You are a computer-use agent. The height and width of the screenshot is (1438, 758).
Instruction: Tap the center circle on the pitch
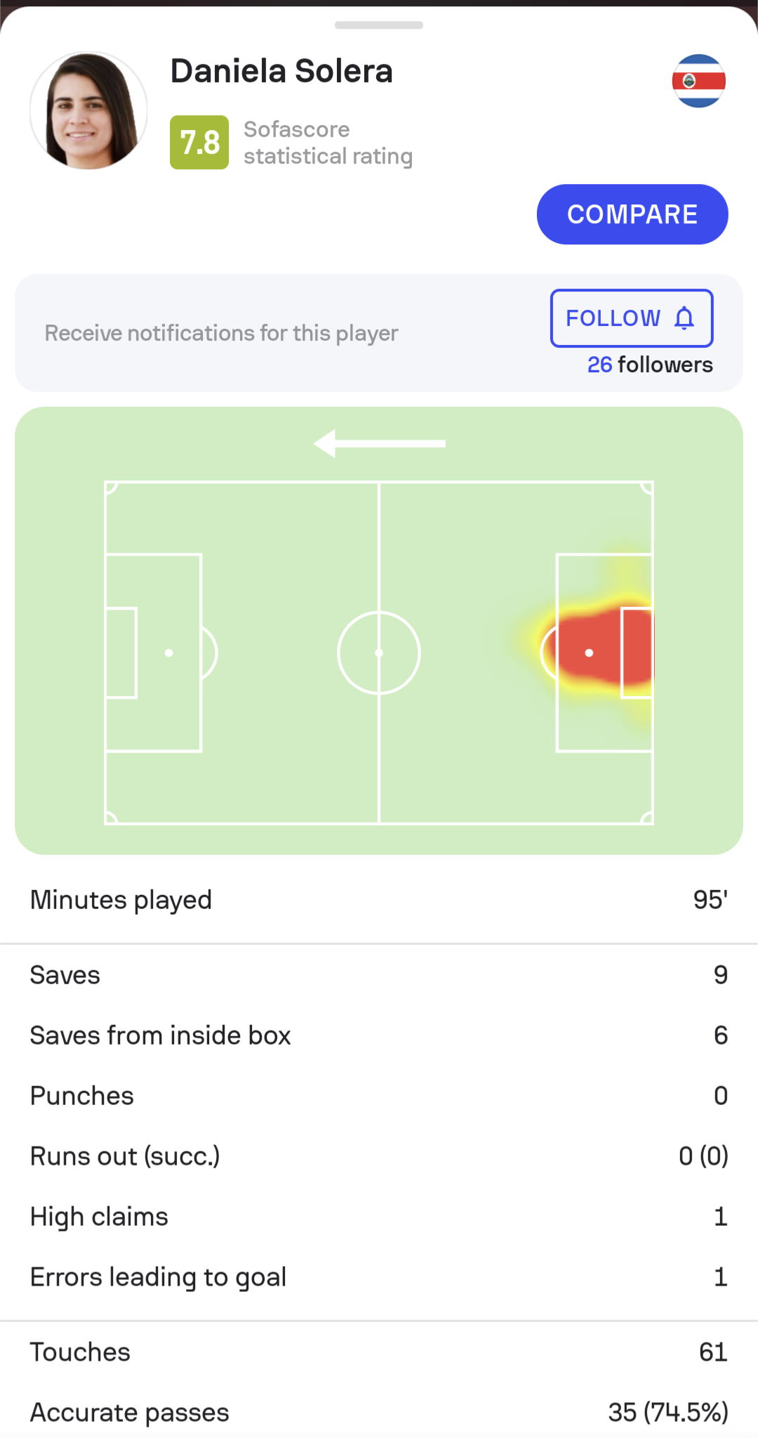(379, 653)
